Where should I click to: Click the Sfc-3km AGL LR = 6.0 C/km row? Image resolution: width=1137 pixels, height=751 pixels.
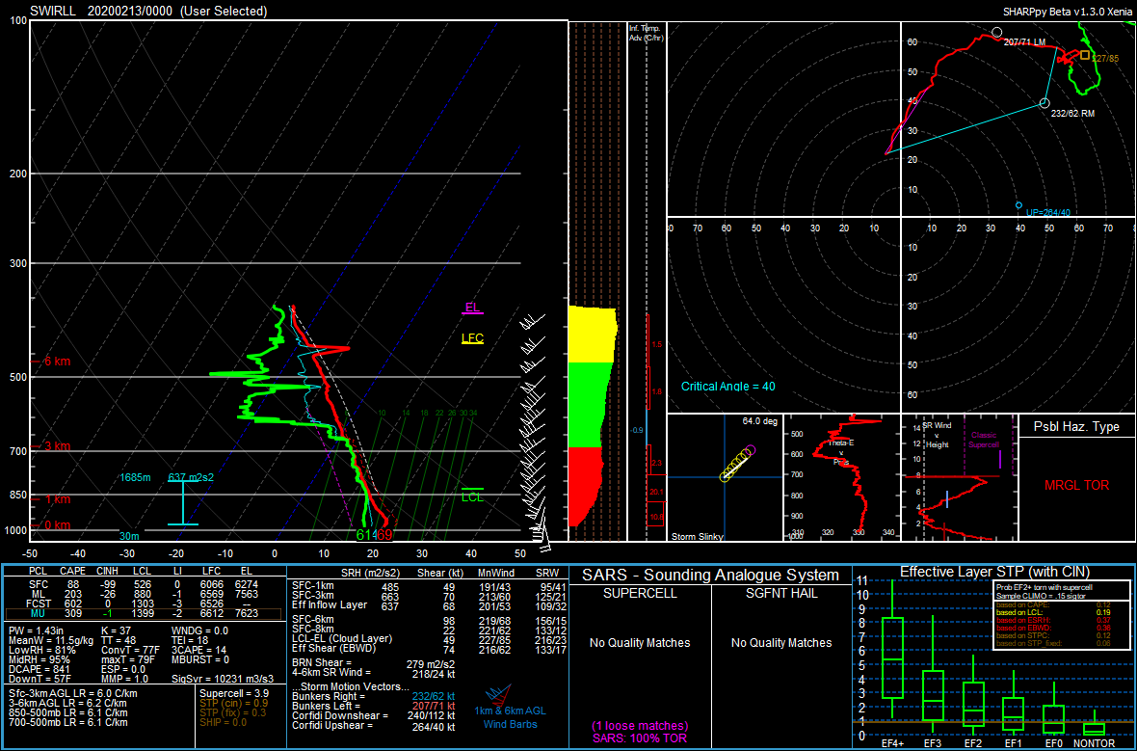point(72,694)
